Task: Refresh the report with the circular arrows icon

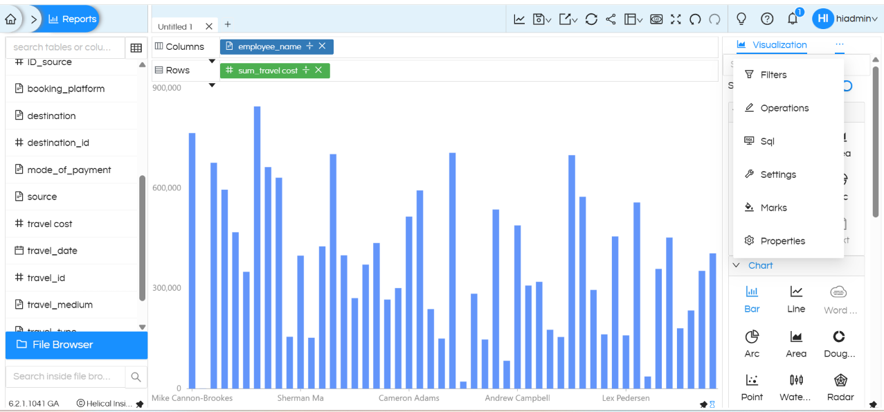Action: pyautogui.click(x=591, y=19)
